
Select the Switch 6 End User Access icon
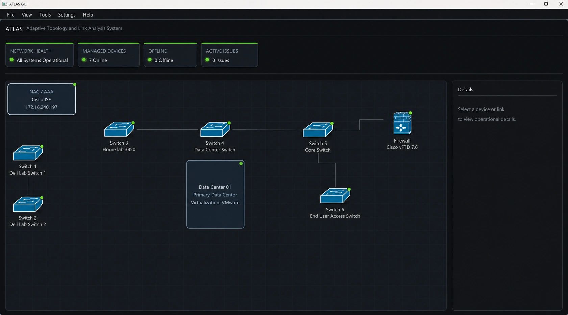tap(335, 196)
